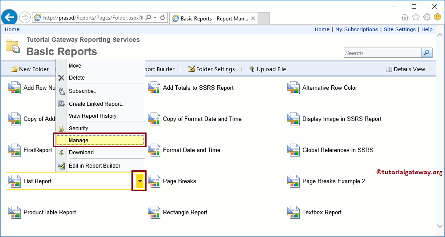Viewport: 445px width, 237px height.
Task: Open the List Report dropdown arrow
Action: pyautogui.click(x=139, y=181)
